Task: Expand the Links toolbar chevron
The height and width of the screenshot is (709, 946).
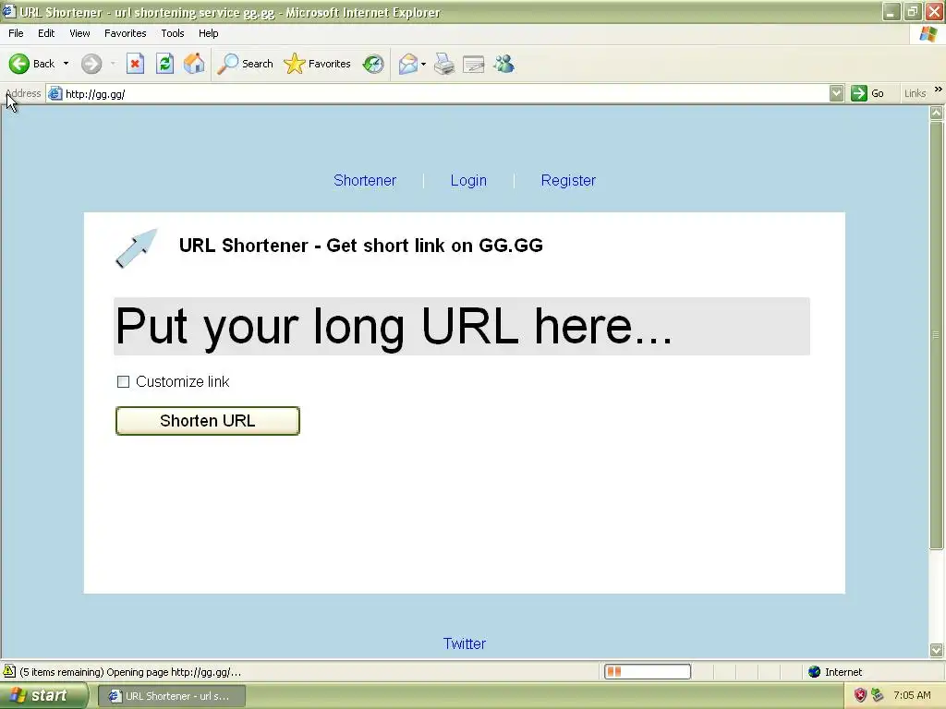Action: click(939, 90)
